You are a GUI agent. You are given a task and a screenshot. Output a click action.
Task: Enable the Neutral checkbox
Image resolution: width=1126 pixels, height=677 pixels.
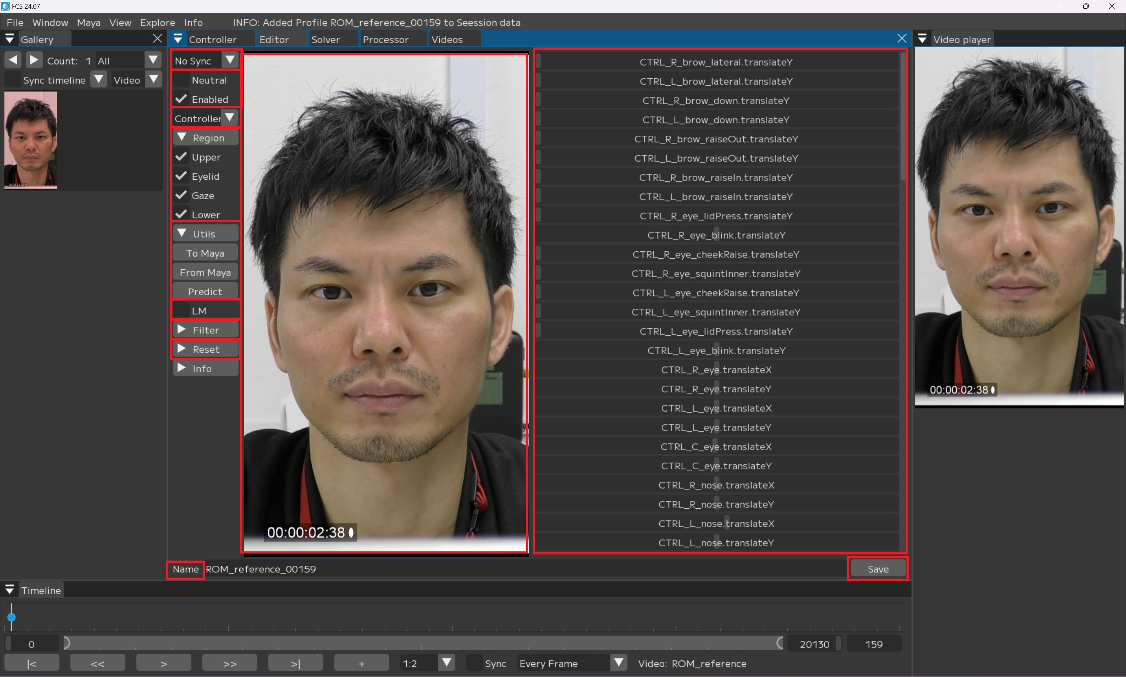click(x=182, y=80)
